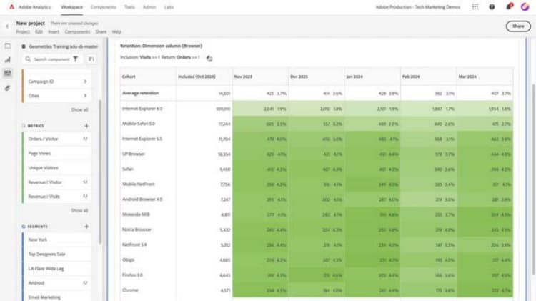Select the Page Views metric
Image resolution: width=536 pixels, height=301 pixels.
56,153
